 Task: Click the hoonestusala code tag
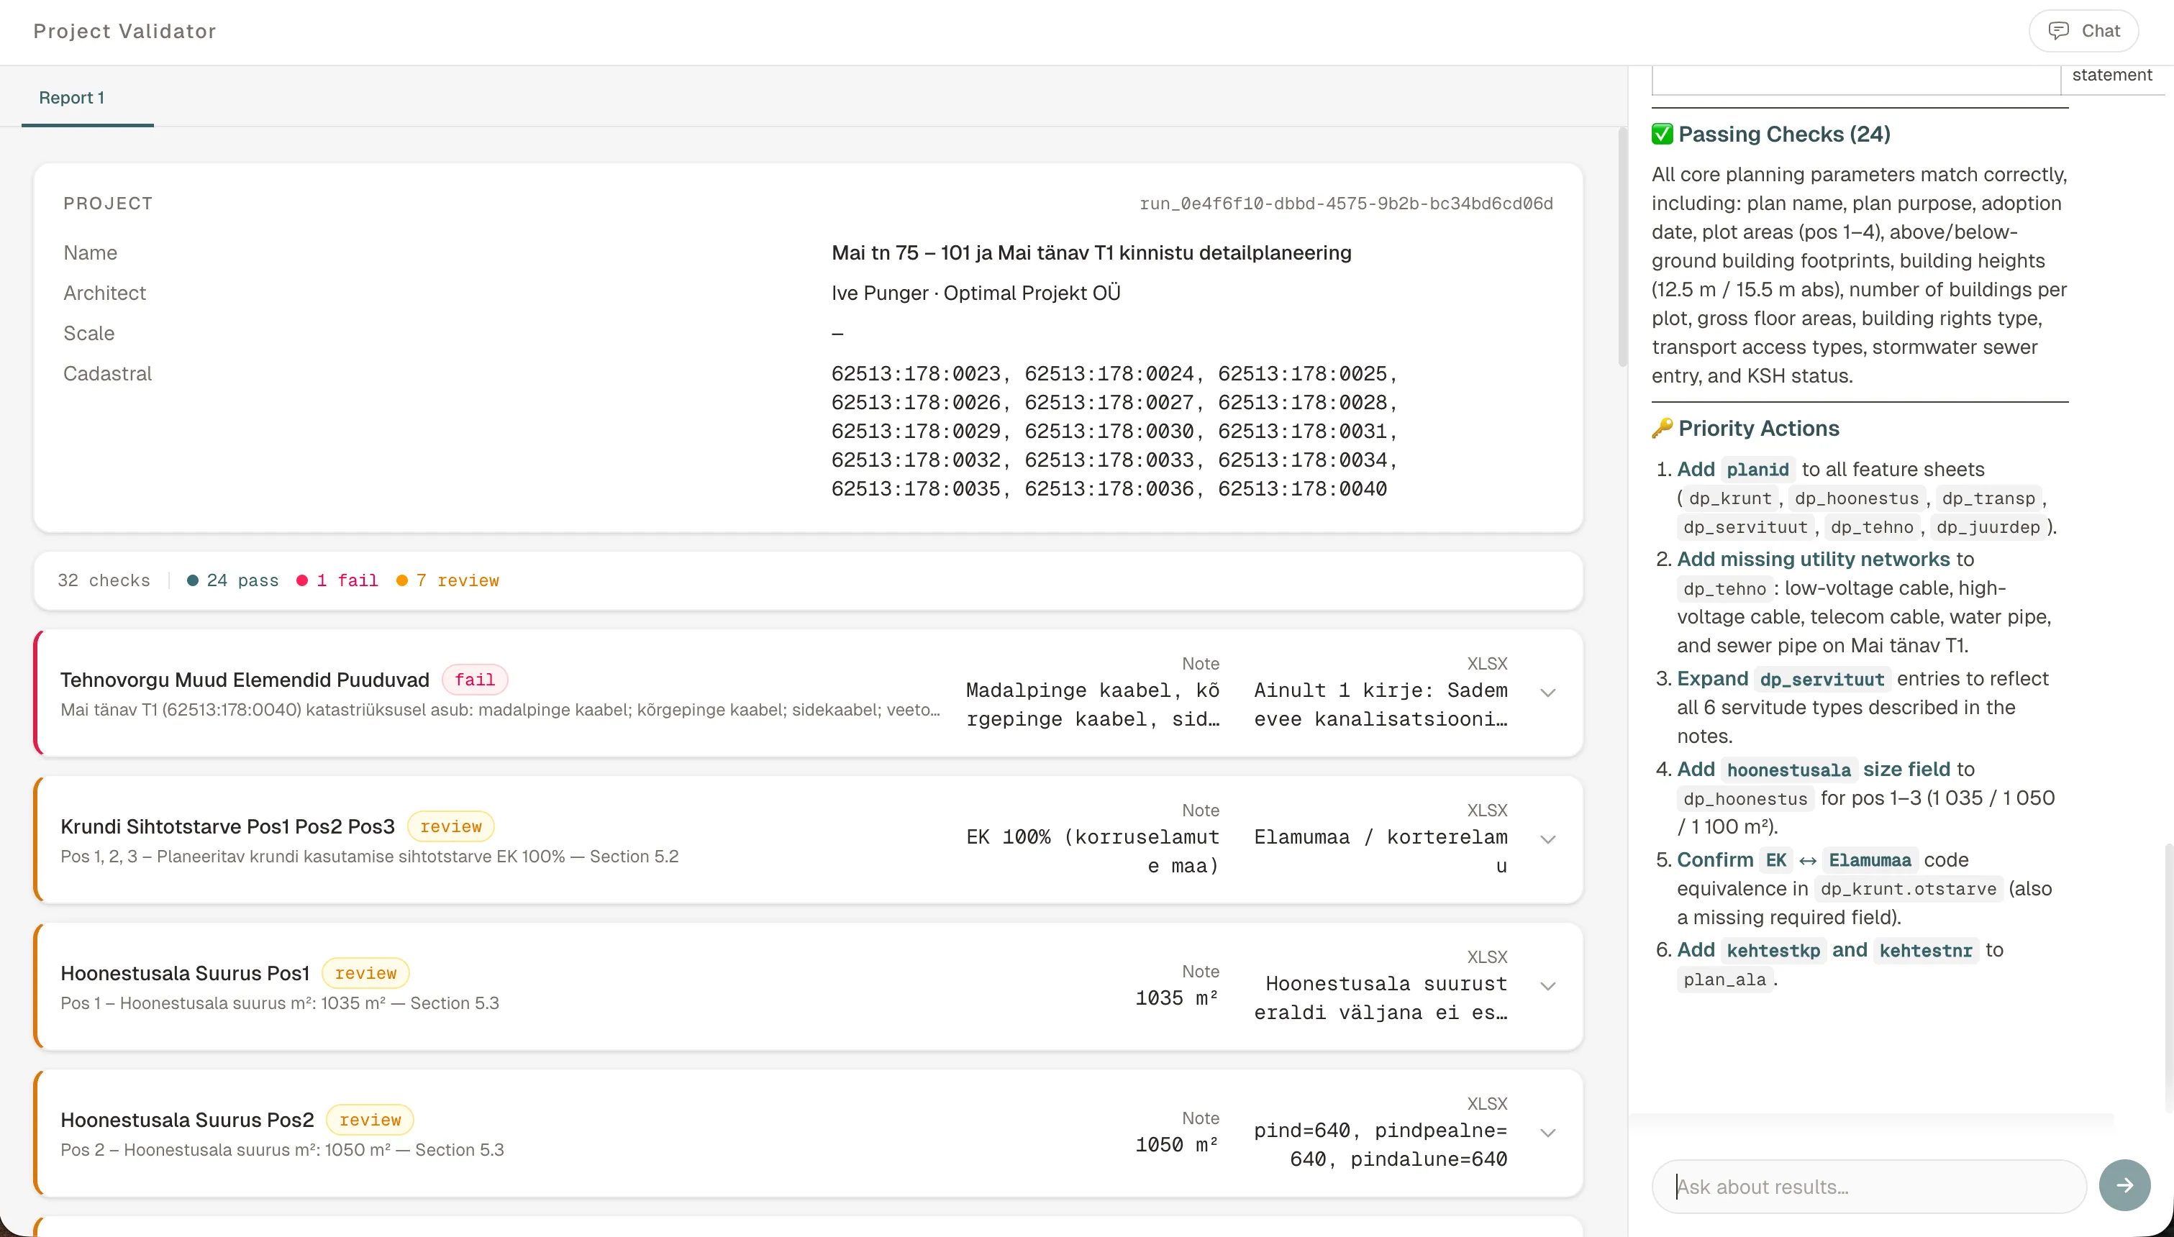1788,770
